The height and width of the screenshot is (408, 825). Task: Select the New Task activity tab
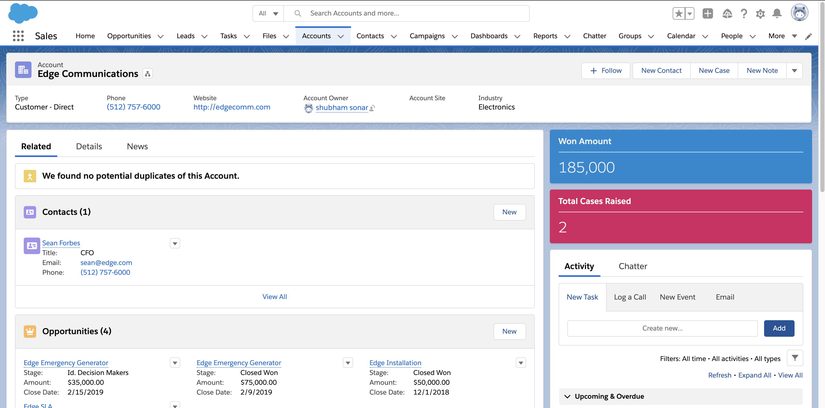(582, 297)
